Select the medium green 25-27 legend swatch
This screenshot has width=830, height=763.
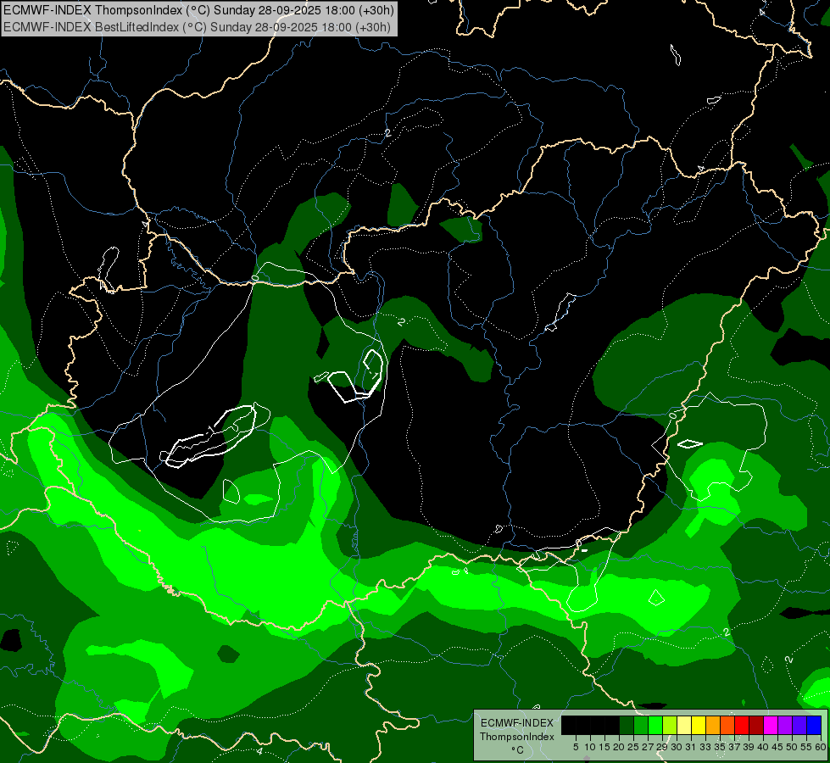point(641,725)
